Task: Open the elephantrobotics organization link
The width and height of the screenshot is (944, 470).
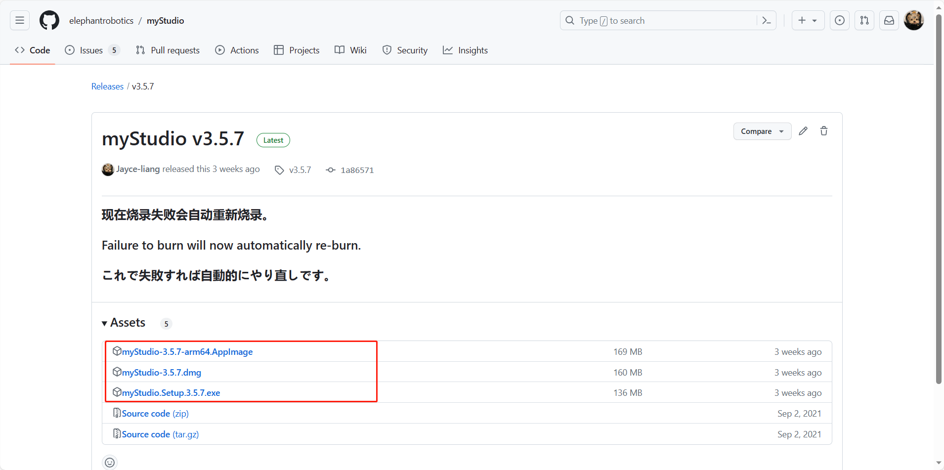Action: coord(101,20)
